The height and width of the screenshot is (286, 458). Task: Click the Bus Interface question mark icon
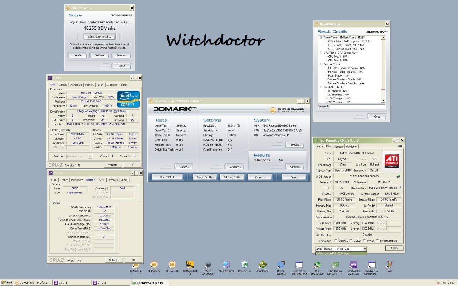tap(400, 188)
